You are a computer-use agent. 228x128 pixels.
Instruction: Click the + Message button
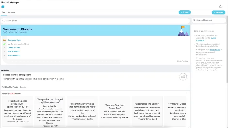219,12
